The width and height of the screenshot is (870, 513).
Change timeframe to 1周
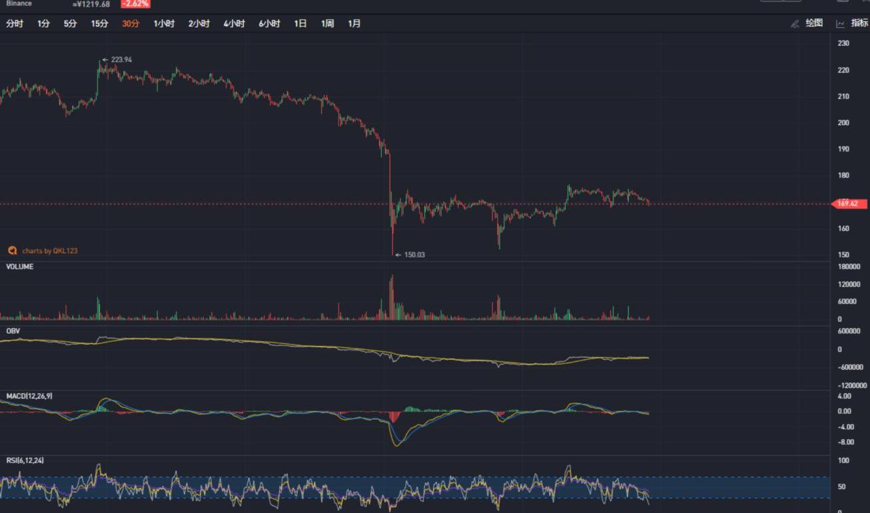tap(327, 24)
